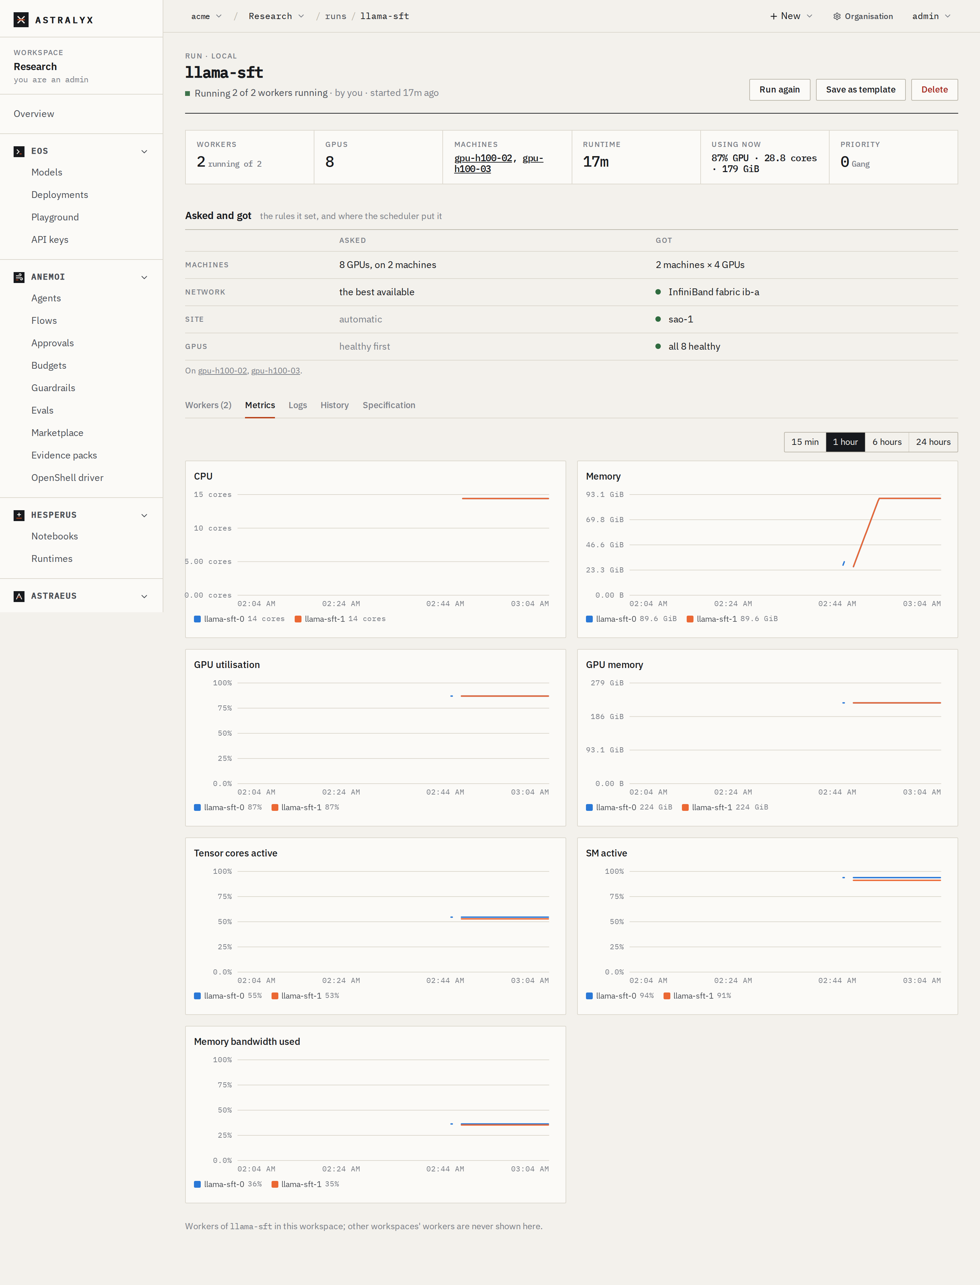The height and width of the screenshot is (1285, 980).
Task: Collapse the Anemoi sidebar section
Action: (144, 278)
